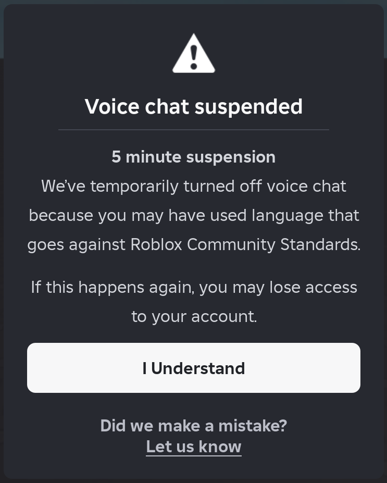Click the If this happens again sentence
The image size is (387, 483).
click(x=194, y=287)
